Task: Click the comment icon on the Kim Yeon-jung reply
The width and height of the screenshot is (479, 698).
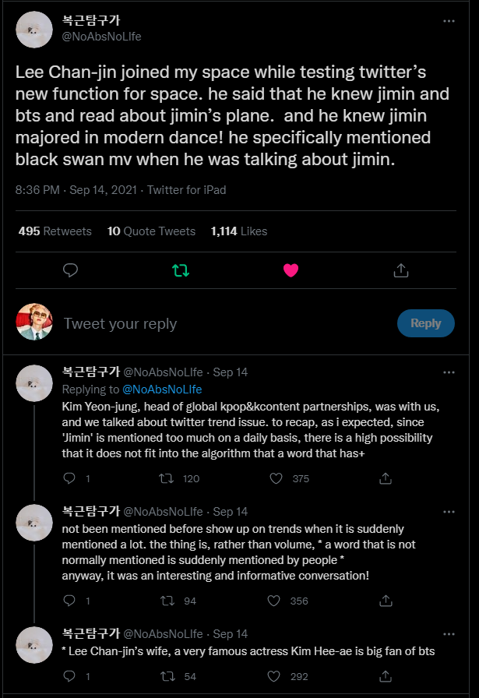Action: pos(69,478)
